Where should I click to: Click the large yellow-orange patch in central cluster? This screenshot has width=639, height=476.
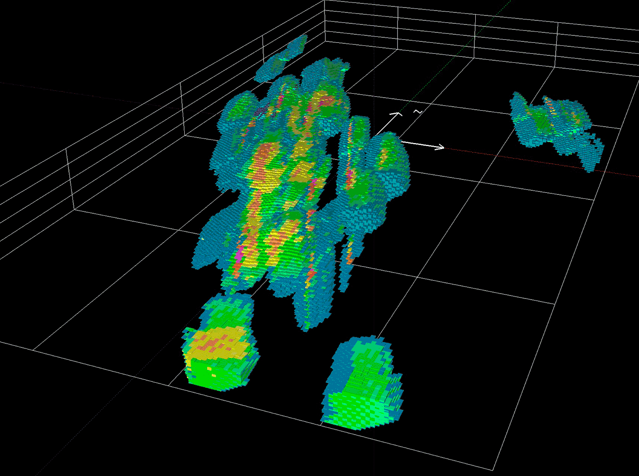point(270,164)
